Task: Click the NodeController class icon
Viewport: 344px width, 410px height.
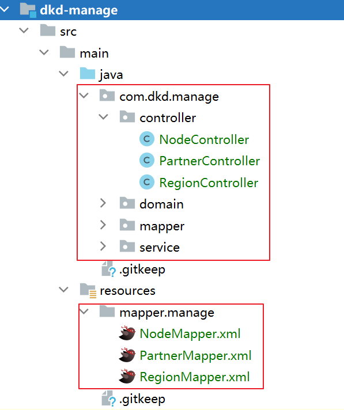Action: pos(147,139)
